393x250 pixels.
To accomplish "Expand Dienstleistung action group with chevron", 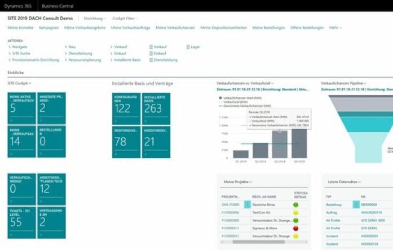I will pos(78,53).
